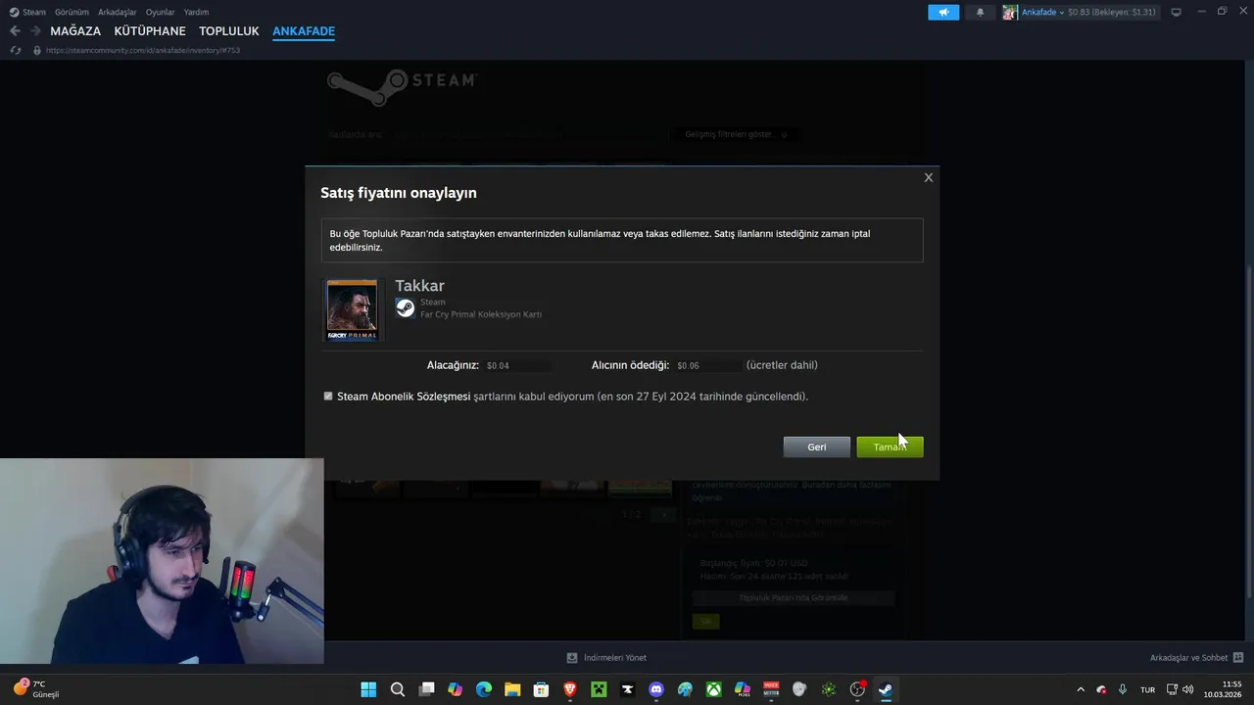Enter Big Picture mode via monitor icon
The height and width of the screenshot is (705, 1254).
(1177, 12)
